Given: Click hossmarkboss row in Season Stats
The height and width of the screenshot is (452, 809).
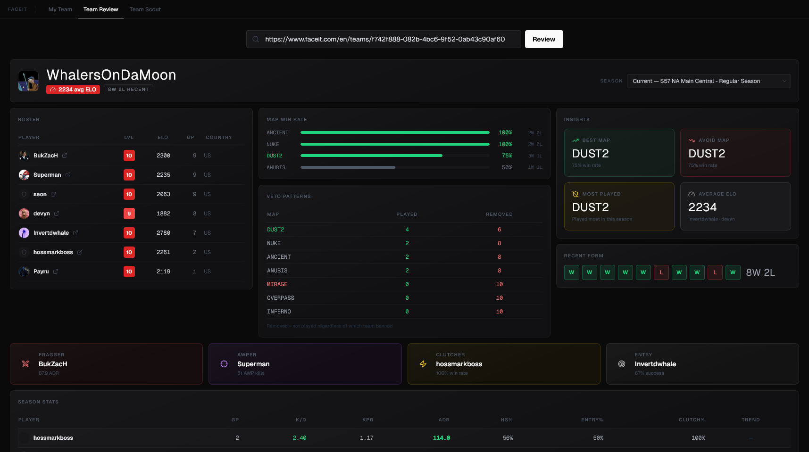Looking at the screenshot, I should click(404, 438).
